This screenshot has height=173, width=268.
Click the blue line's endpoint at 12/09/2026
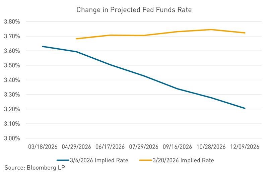[x=245, y=108]
